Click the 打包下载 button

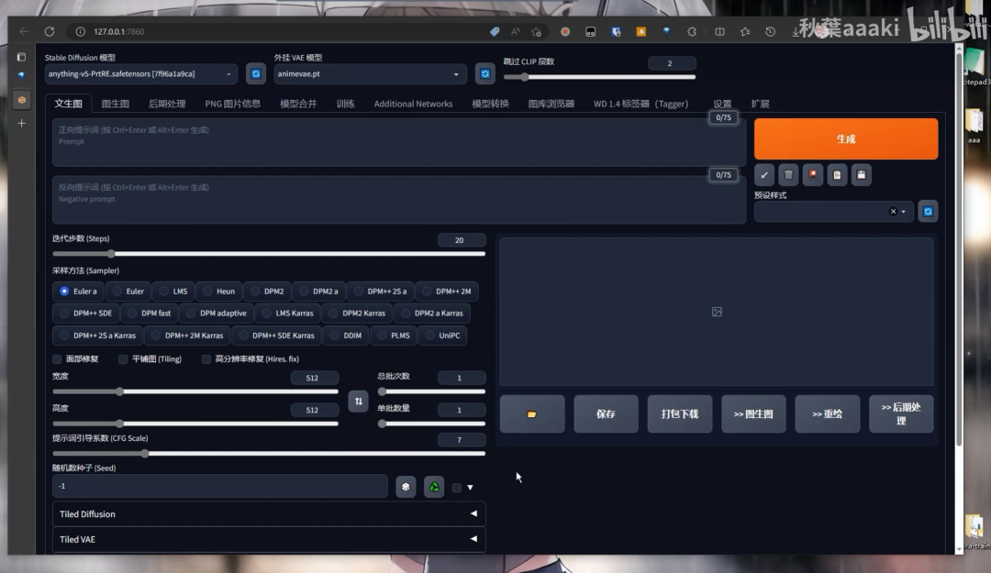coord(679,413)
